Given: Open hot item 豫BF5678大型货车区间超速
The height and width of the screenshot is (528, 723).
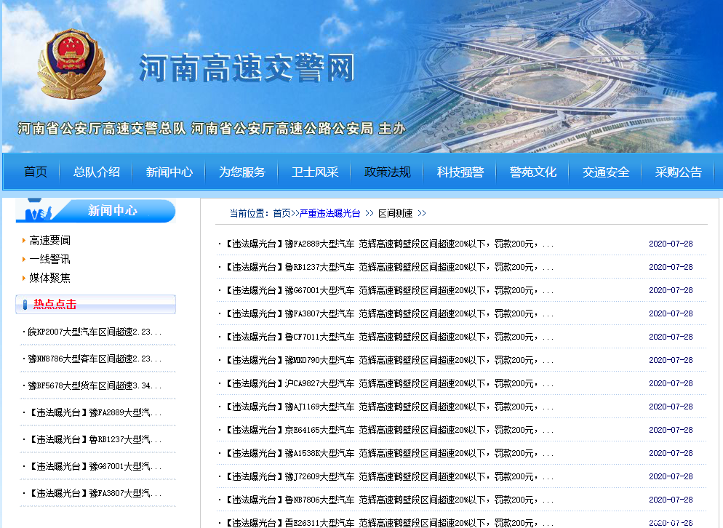Looking at the screenshot, I should [x=95, y=385].
